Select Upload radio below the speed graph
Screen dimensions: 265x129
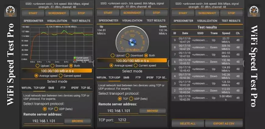coord(42,66)
